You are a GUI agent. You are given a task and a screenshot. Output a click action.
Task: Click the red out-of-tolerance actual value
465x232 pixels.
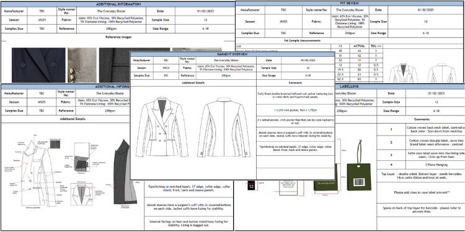click(x=359, y=60)
